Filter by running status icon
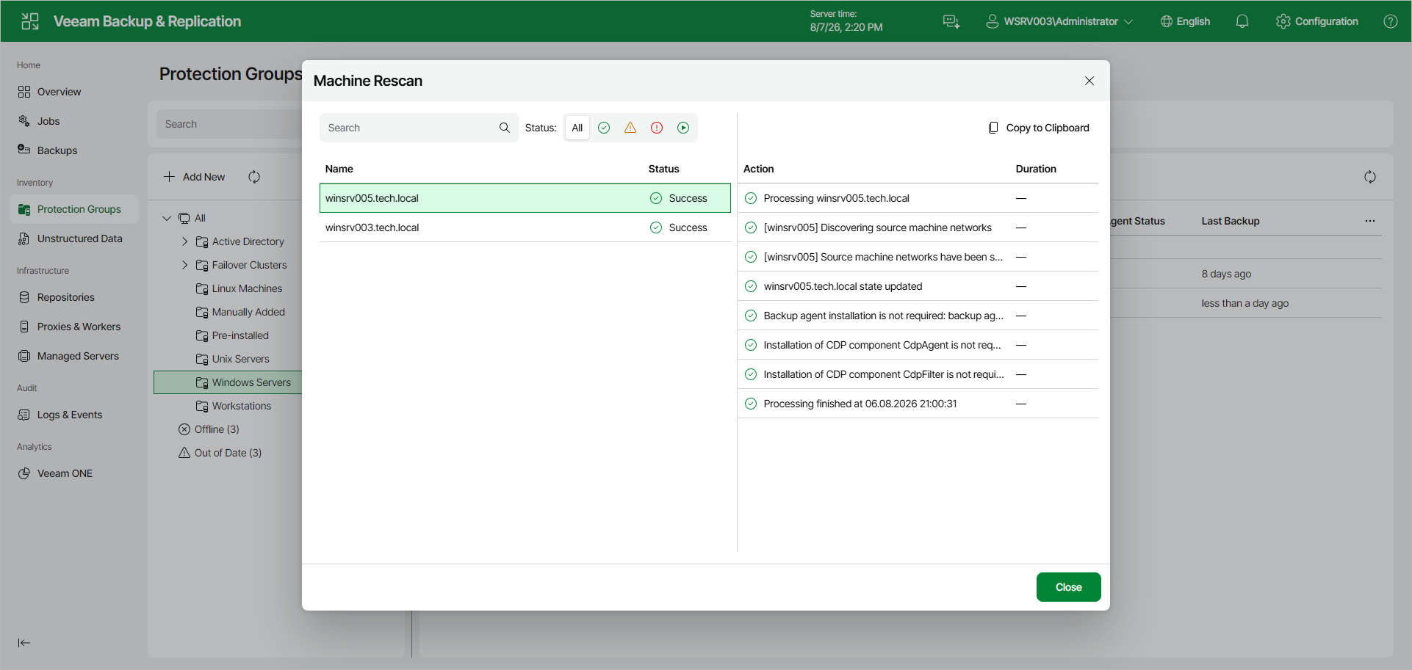Viewport: 1412px width, 670px height. click(x=683, y=128)
